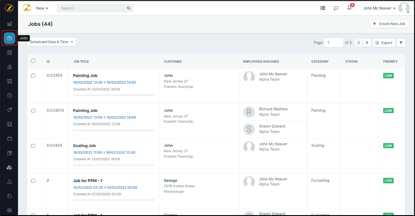Click the Create New Job button
415x216 pixels.
tap(389, 24)
